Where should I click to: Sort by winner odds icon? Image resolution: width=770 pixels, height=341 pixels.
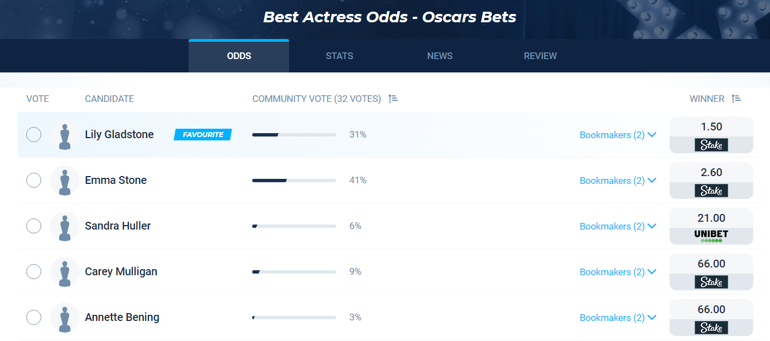tap(737, 99)
